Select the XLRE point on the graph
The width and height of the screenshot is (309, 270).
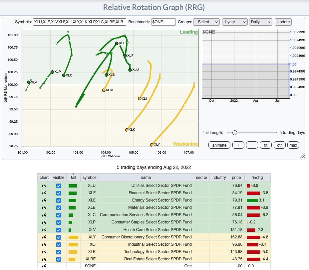pos(104,90)
